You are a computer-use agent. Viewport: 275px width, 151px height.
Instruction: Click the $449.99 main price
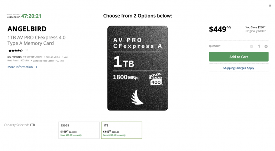coord(220,29)
